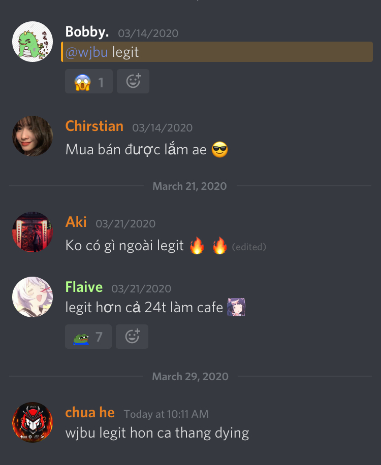Click chua he's red mask avatar
Screen dimensions: 381x465
(x=33, y=422)
